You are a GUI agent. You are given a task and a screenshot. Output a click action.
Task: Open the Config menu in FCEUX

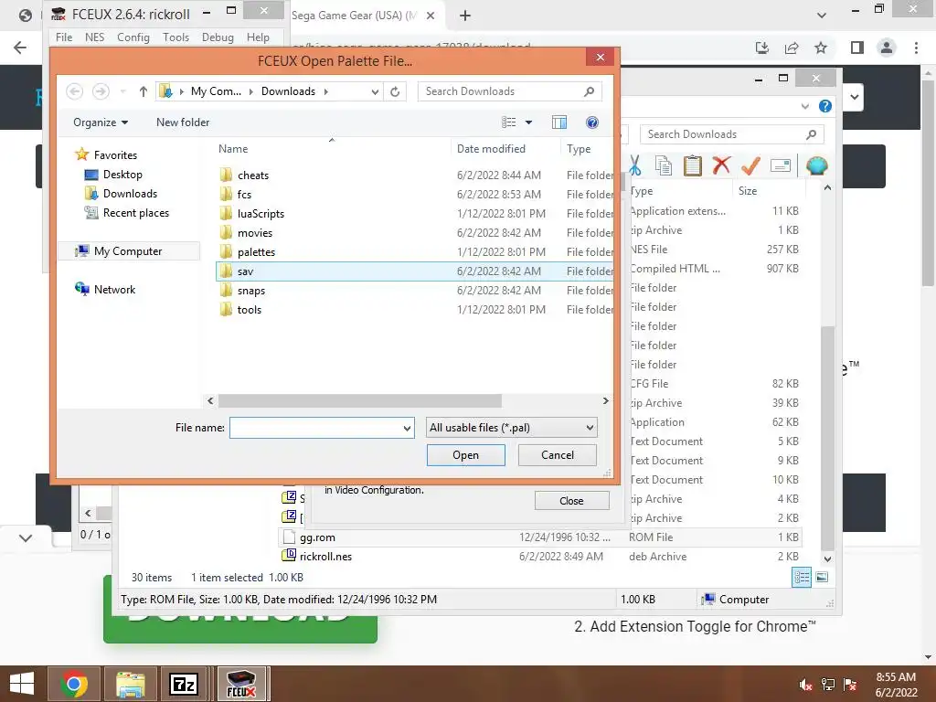click(133, 37)
